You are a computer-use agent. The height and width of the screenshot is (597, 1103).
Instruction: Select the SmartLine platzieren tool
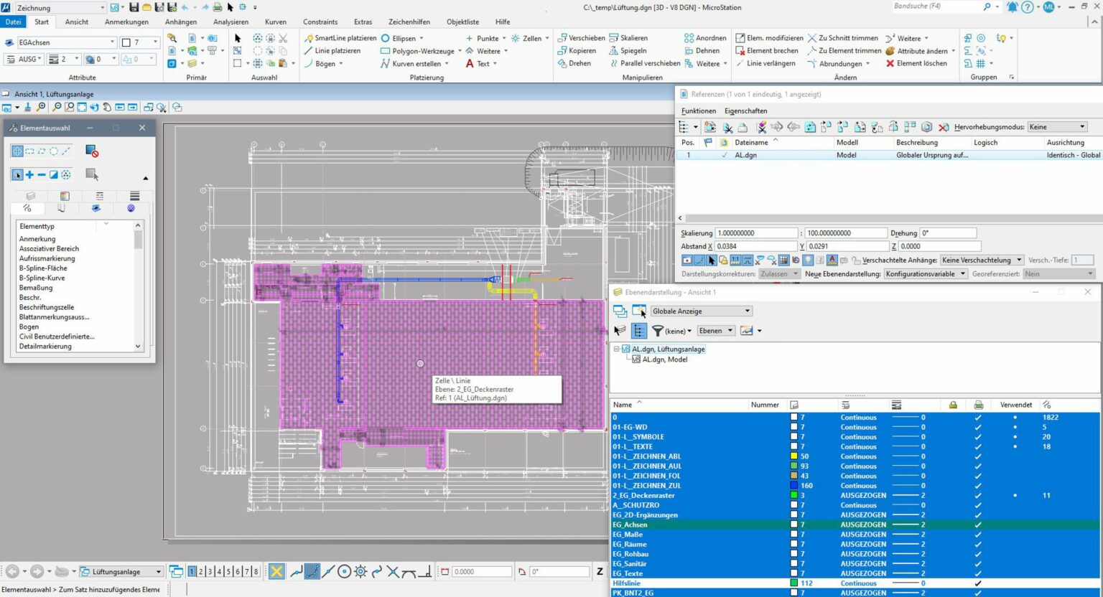[339, 38]
